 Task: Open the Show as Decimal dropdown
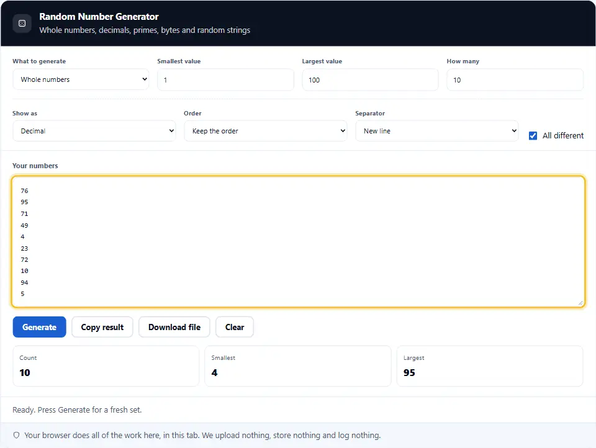coord(94,131)
